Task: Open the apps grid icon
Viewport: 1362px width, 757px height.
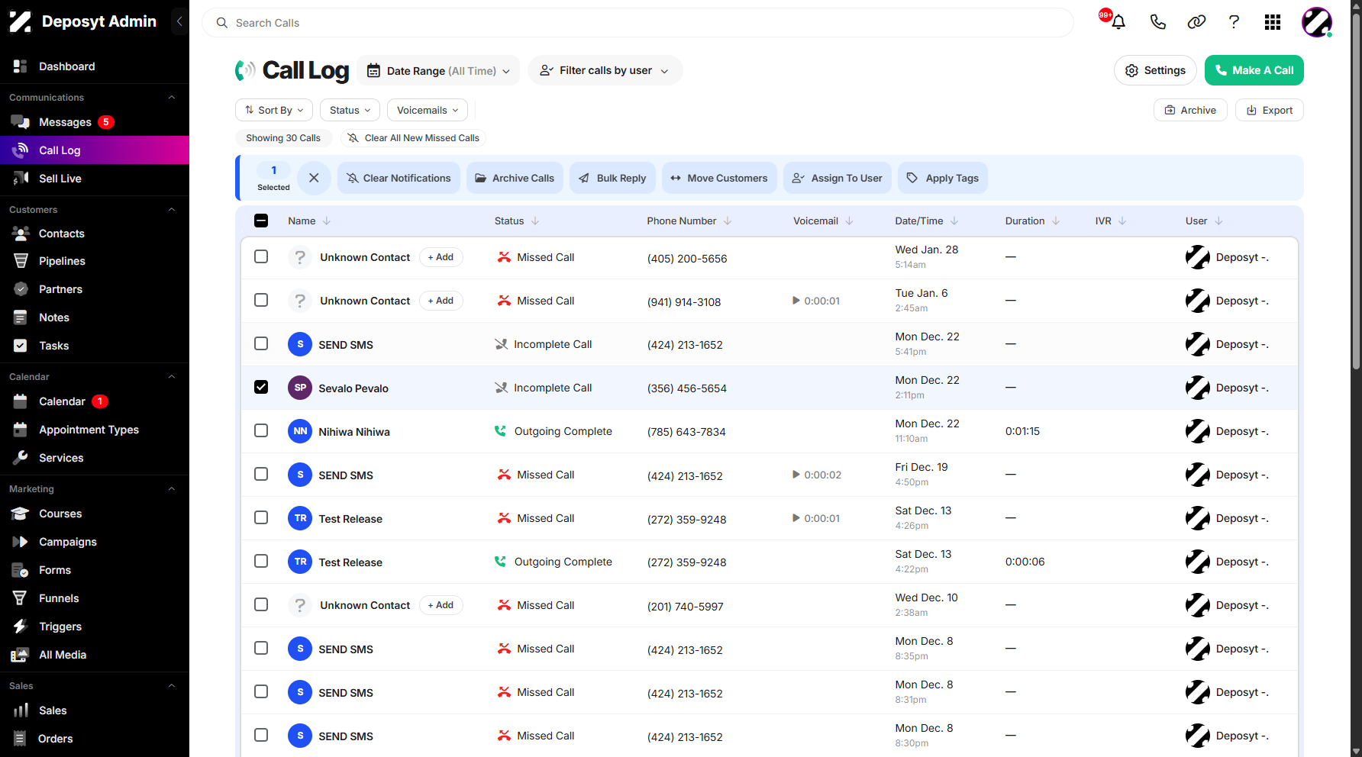Action: [x=1273, y=22]
